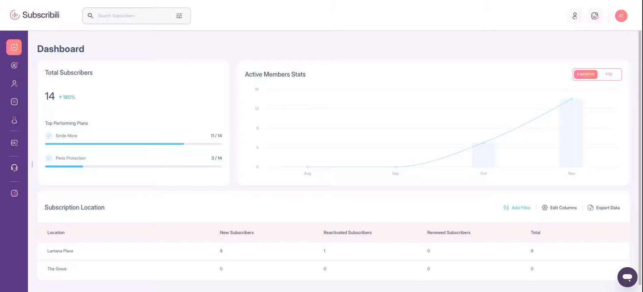Open the bar chart reports sidebar icon

14,193
